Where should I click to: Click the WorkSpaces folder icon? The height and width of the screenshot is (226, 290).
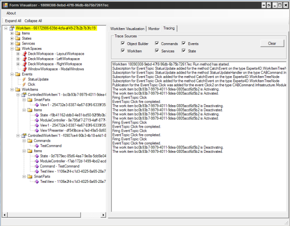(18, 48)
